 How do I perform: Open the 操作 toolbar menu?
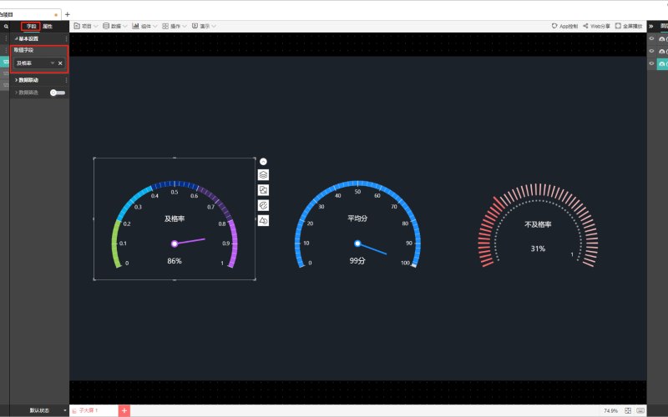click(175, 26)
